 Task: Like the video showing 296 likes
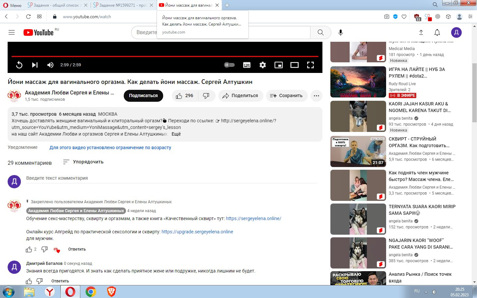pos(185,96)
